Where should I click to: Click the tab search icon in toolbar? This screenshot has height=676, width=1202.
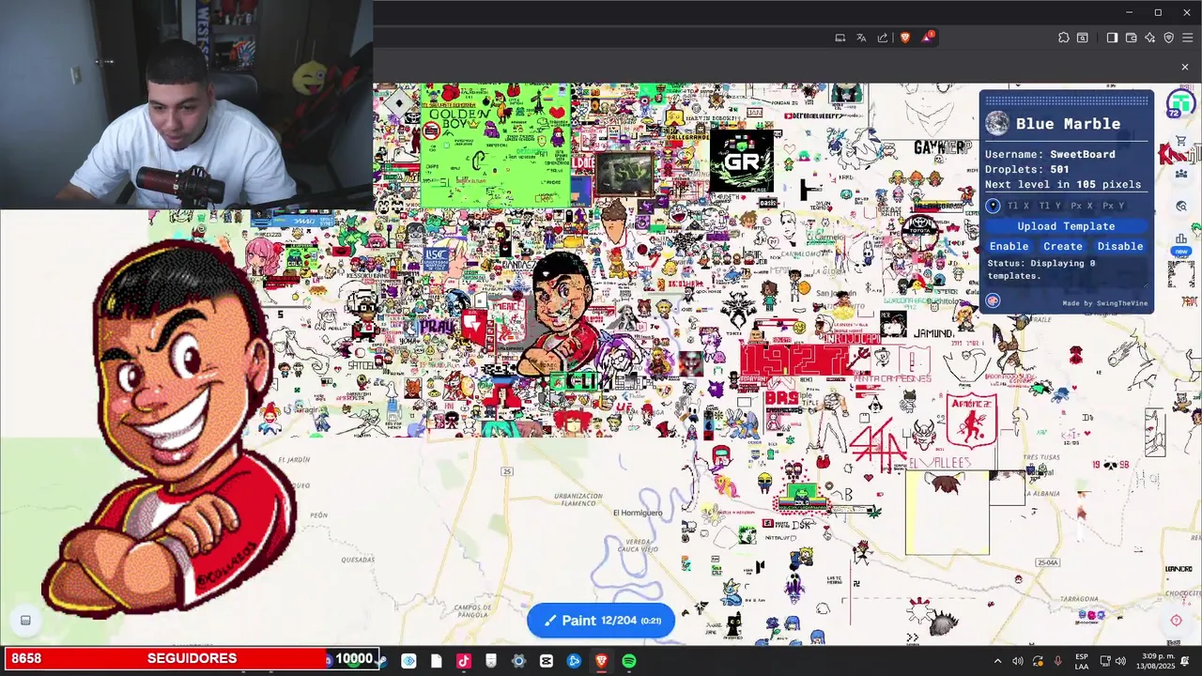[x=1083, y=38]
